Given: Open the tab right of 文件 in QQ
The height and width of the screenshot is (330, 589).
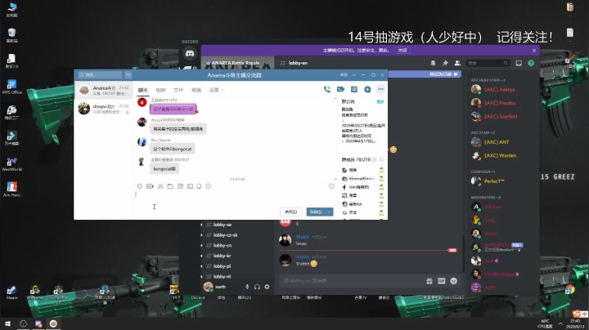Looking at the screenshot, I should pyautogui.click(x=196, y=90).
